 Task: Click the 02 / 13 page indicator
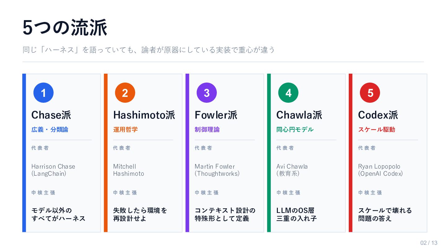(x=429, y=243)
